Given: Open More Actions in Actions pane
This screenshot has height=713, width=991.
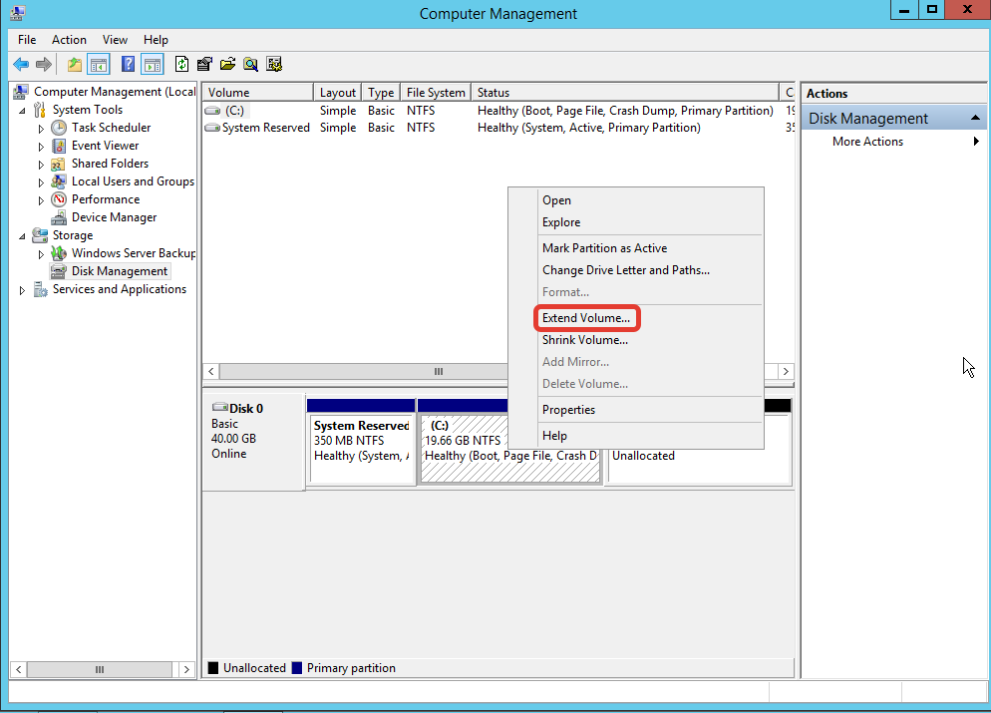Looking at the screenshot, I should [867, 142].
